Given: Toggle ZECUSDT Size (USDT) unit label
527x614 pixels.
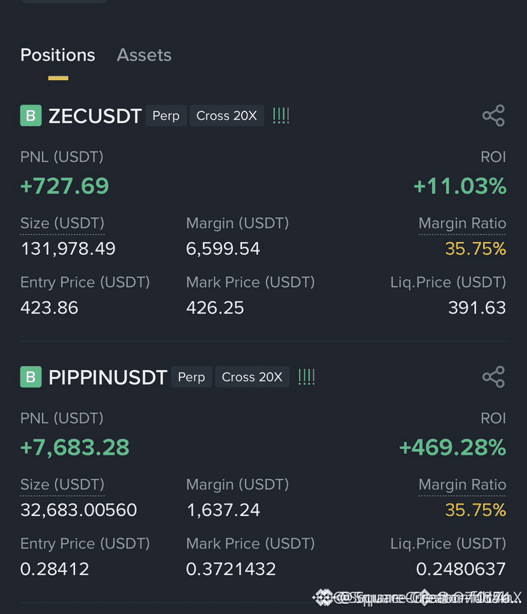Looking at the screenshot, I should [62, 224].
